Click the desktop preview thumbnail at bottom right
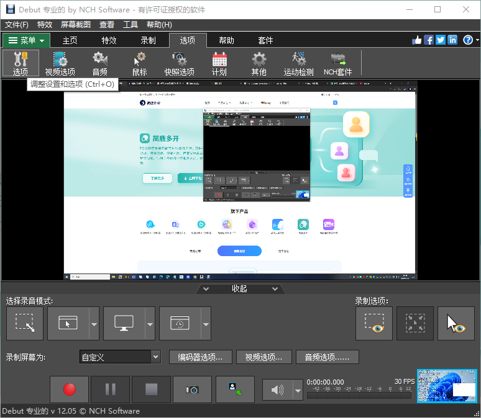Viewport: 481px width, 418px height. click(446, 387)
